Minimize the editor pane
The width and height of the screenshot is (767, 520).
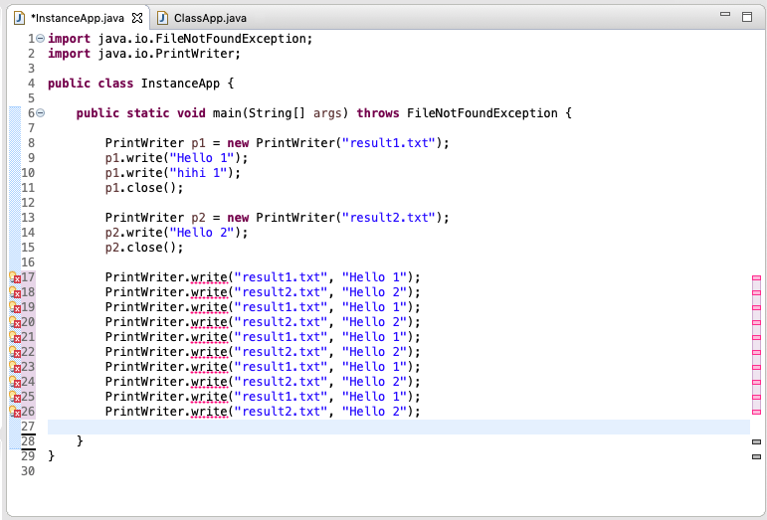point(725,15)
